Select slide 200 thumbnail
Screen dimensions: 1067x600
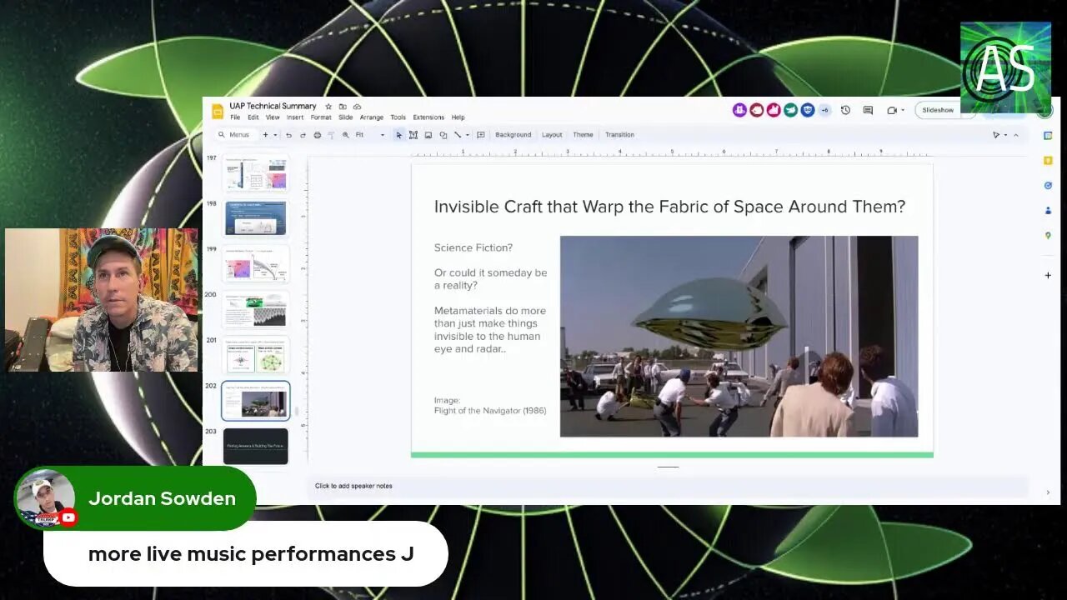coord(256,309)
